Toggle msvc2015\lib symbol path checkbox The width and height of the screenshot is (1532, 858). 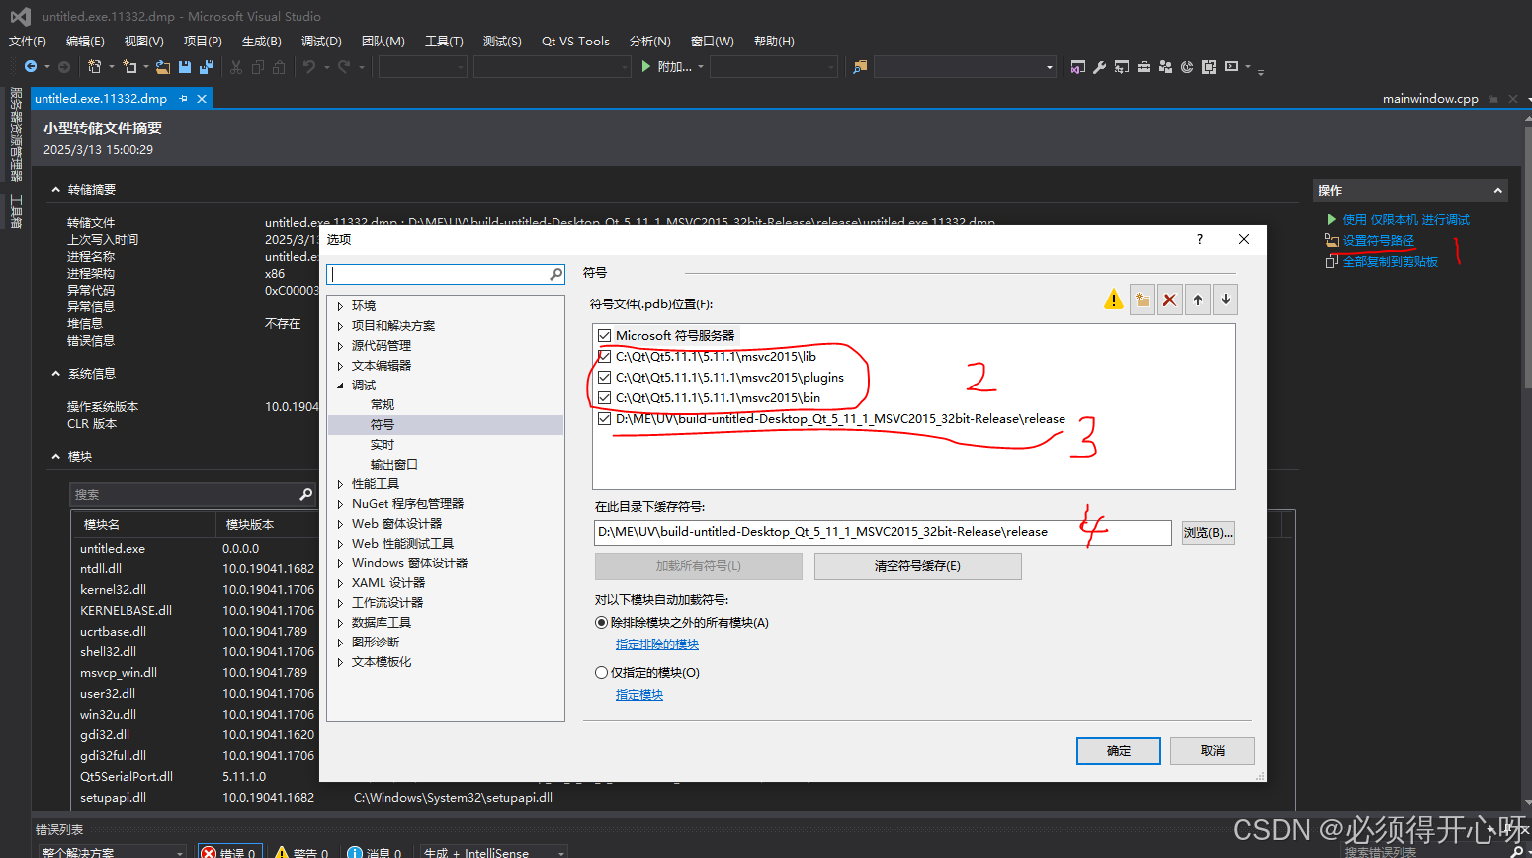[604, 357]
